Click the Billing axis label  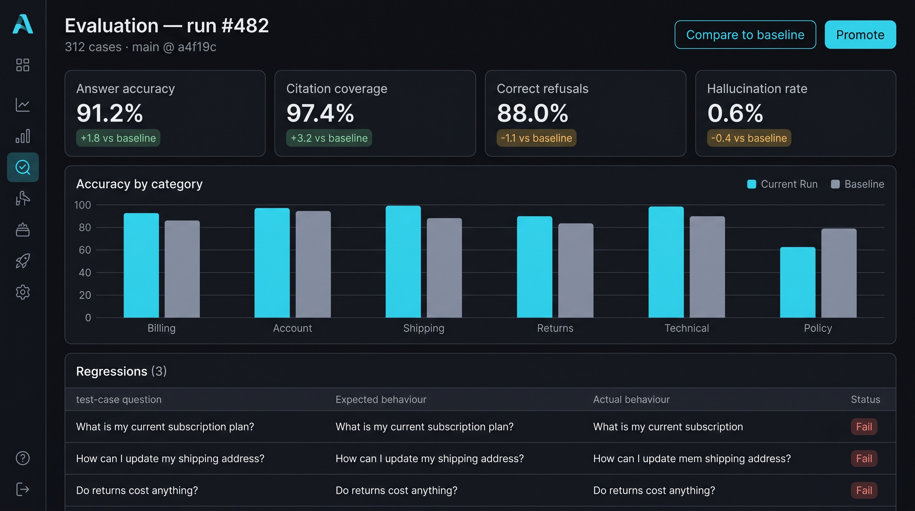[x=162, y=328]
